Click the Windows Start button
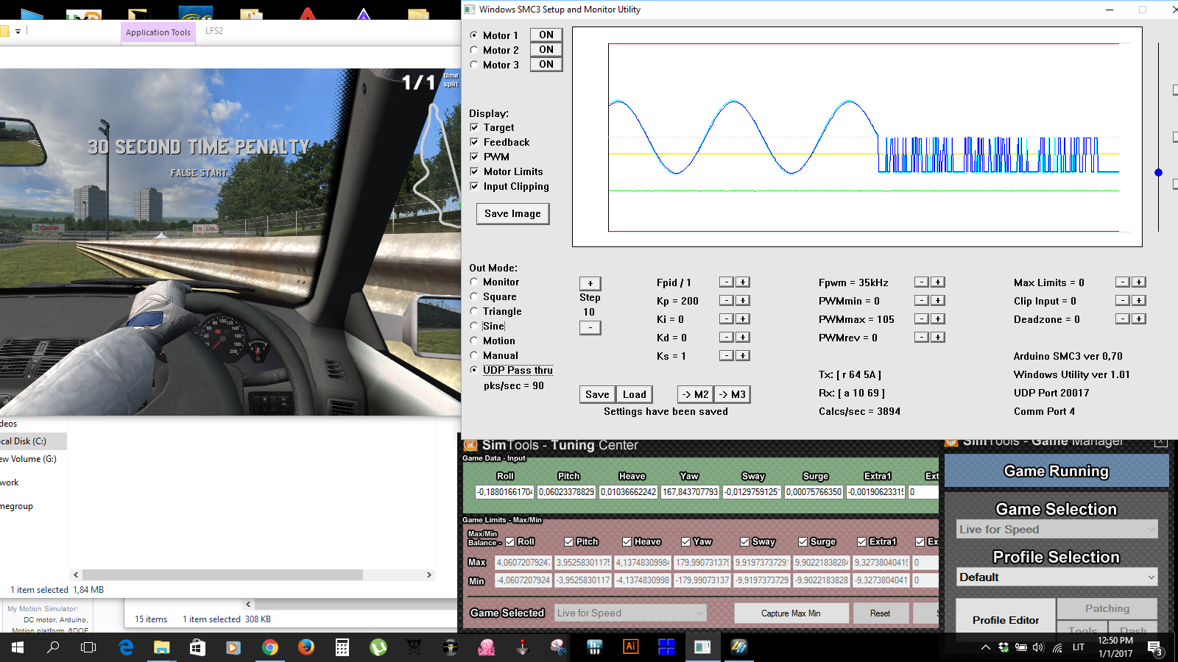This screenshot has height=662, width=1178. [x=18, y=647]
